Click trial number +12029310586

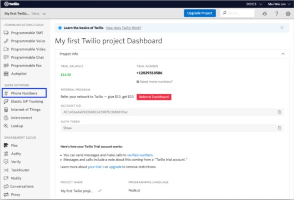click(x=149, y=73)
